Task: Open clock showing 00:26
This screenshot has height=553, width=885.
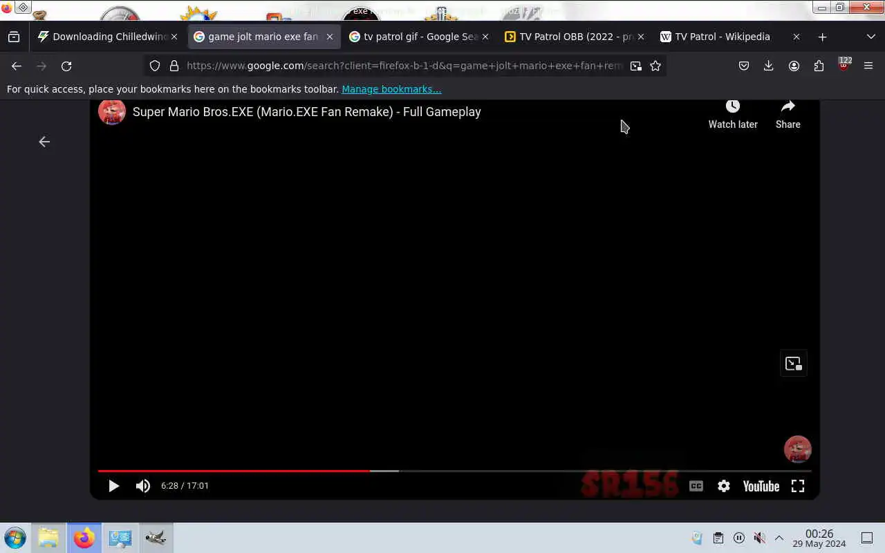Action: click(x=819, y=538)
